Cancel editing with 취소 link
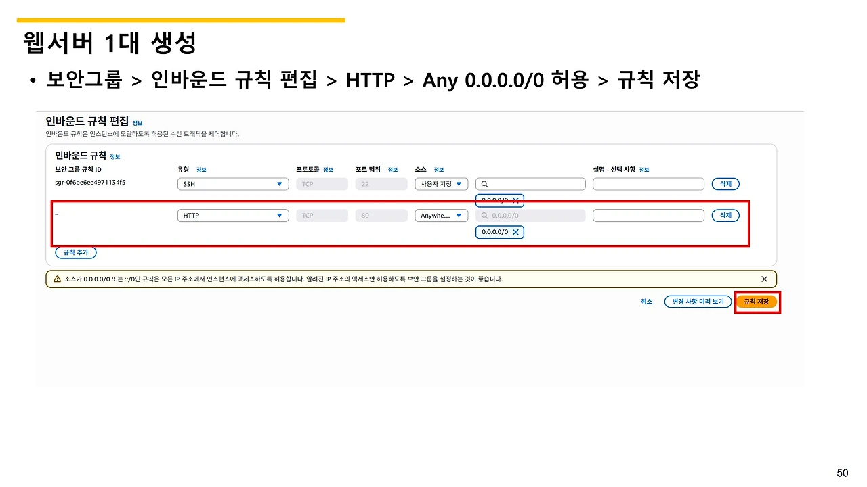The image size is (867, 487). (x=646, y=302)
